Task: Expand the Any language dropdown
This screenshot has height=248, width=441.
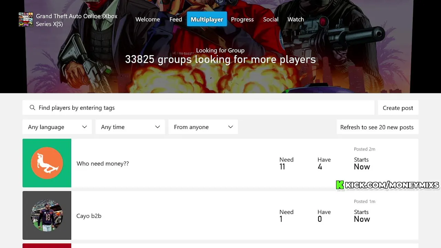Action: click(57, 127)
